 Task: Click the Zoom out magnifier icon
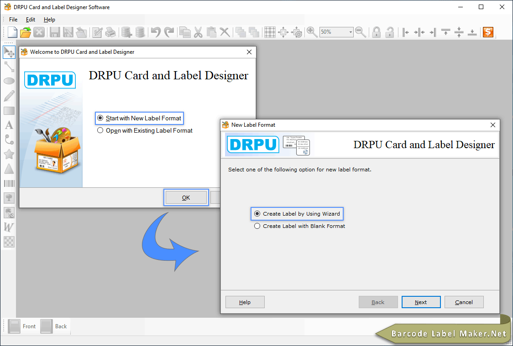coord(361,32)
